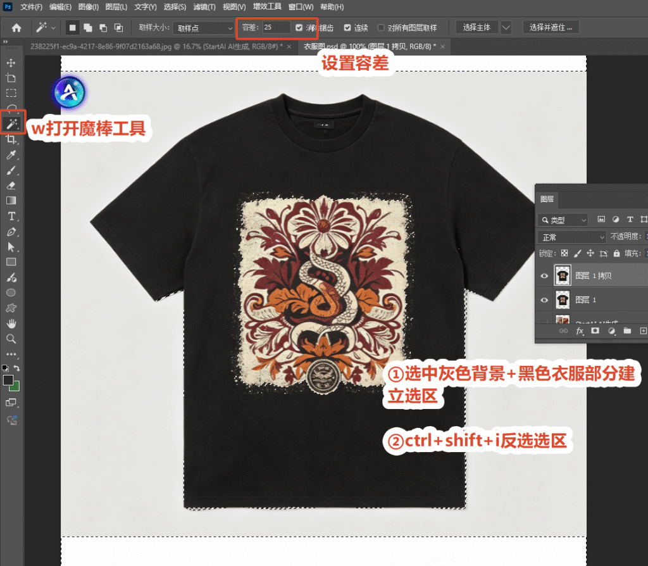Viewport: 648px width, 566px height.
Task: Swap foreground and background colors
Action: (x=16, y=368)
